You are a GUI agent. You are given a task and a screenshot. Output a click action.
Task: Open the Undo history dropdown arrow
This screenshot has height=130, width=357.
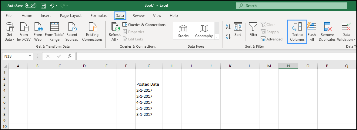[56, 6]
